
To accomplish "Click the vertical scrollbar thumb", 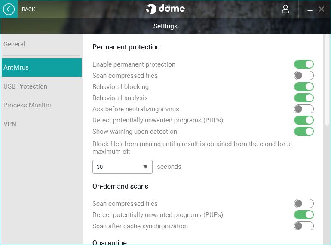I will coord(327,80).
